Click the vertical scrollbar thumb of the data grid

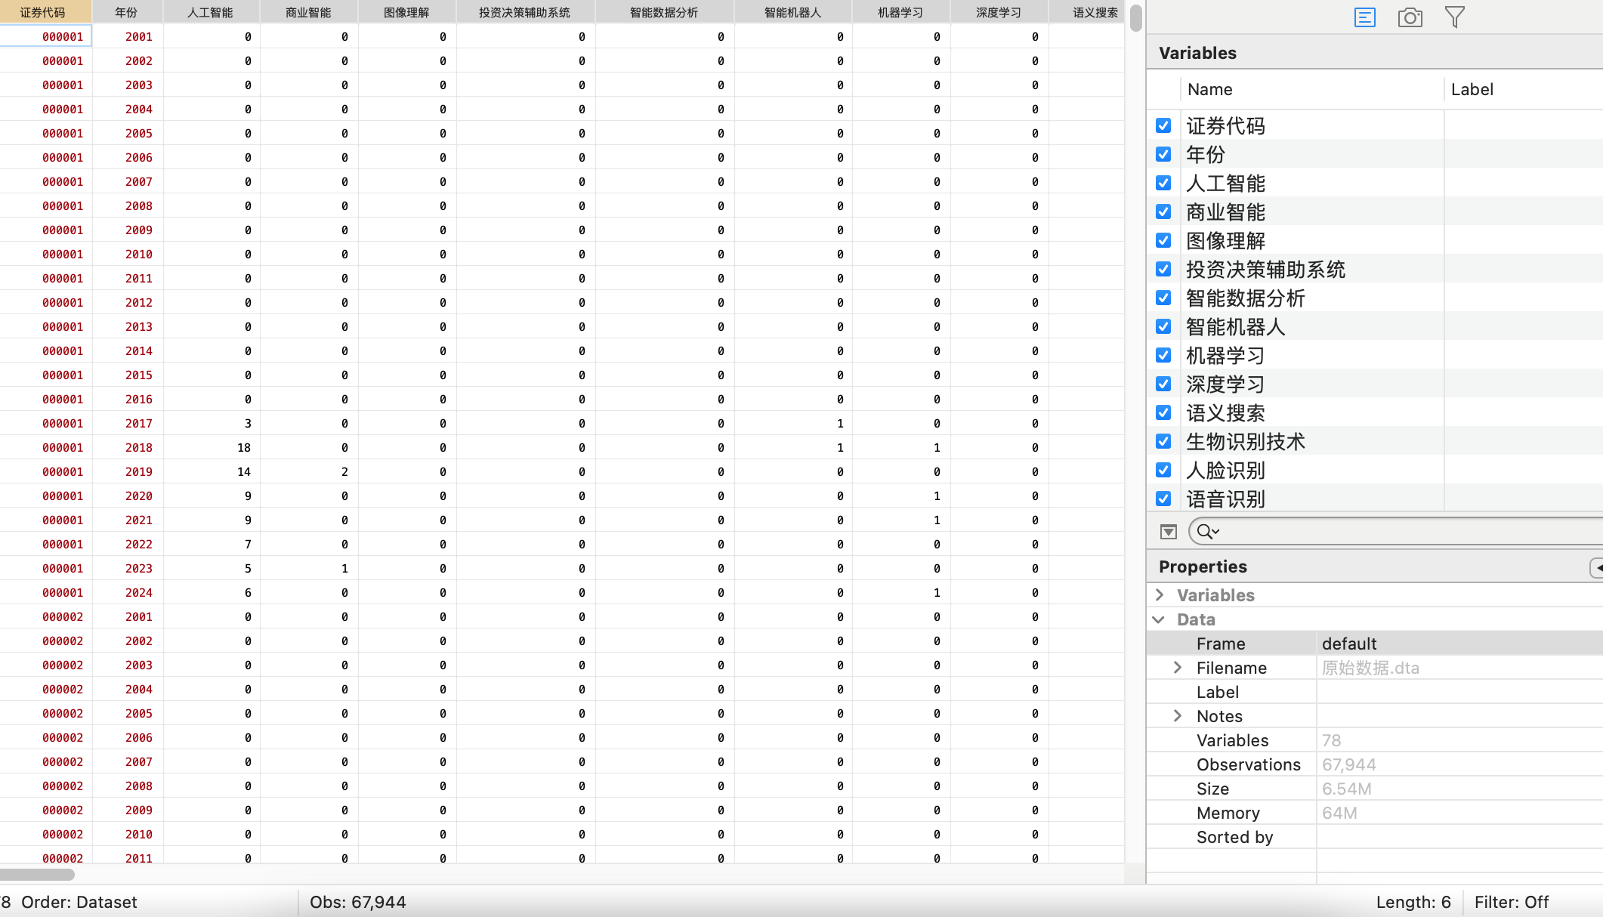click(x=1135, y=18)
